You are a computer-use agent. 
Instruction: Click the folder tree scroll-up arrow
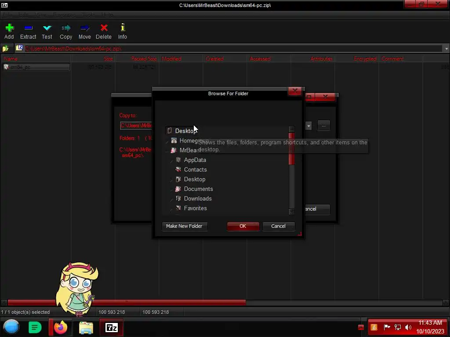(x=292, y=129)
